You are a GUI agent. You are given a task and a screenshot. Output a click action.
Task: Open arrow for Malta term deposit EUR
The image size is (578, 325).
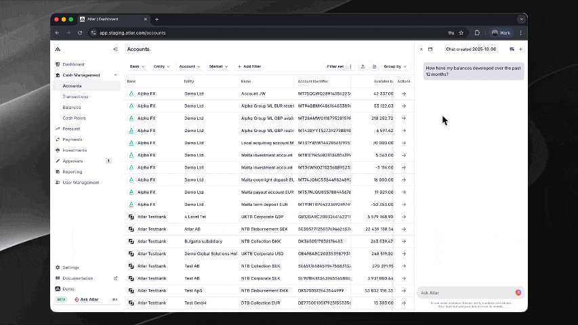tap(404, 204)
